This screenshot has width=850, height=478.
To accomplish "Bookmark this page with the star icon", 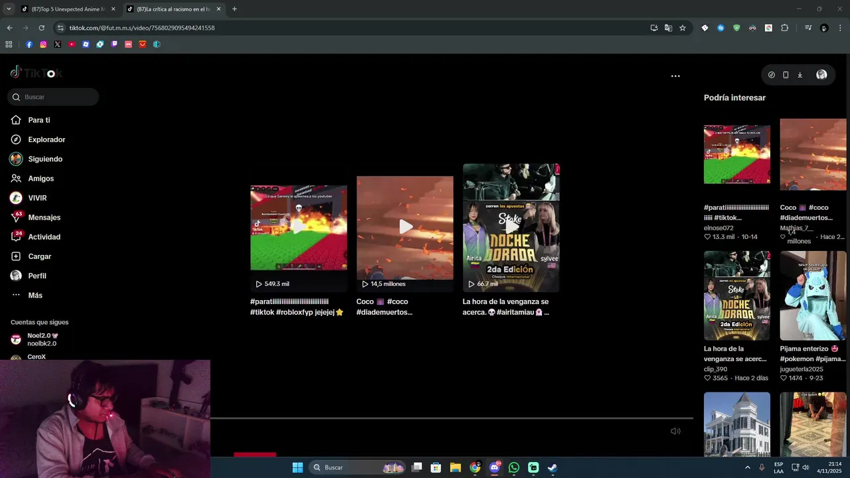I will 682,28.
